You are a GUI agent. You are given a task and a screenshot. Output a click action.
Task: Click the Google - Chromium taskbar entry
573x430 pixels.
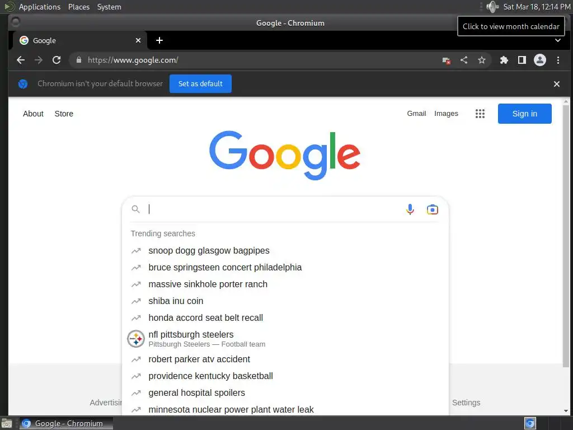(x=66, y=423)
